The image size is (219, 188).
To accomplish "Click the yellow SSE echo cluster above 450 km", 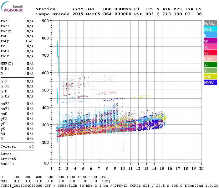I will click(144, 97).
